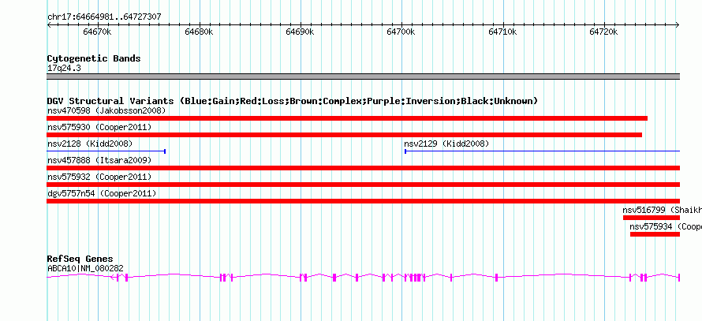Click the red bar under nsv470598
Screen dimensions: 702x321
347,118
